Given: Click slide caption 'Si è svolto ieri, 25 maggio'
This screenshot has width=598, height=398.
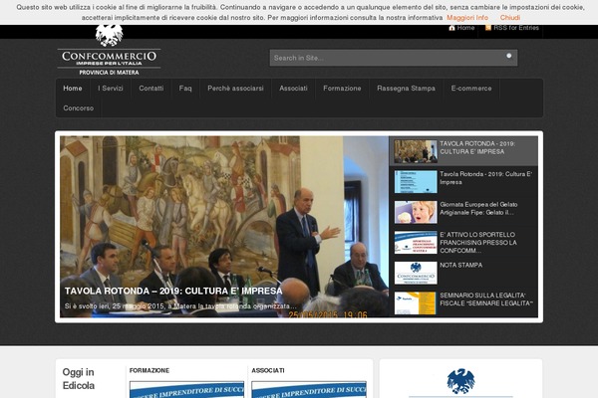Looking at the screenshot, I should click(x=180, y=306).
